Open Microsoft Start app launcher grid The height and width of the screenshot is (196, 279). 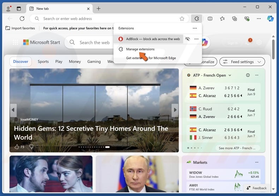[16, 42]
